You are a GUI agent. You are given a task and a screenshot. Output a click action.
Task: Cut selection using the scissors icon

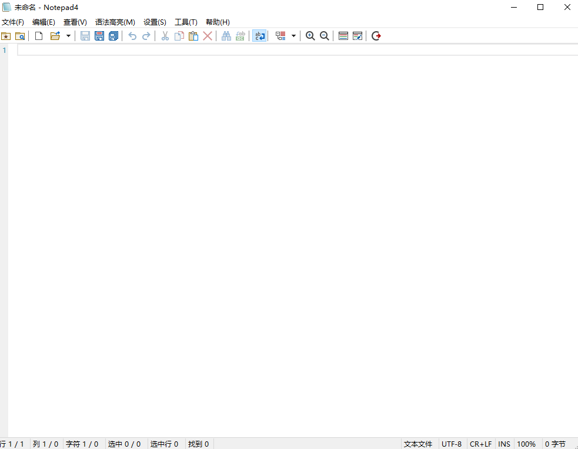coord(165,36)
